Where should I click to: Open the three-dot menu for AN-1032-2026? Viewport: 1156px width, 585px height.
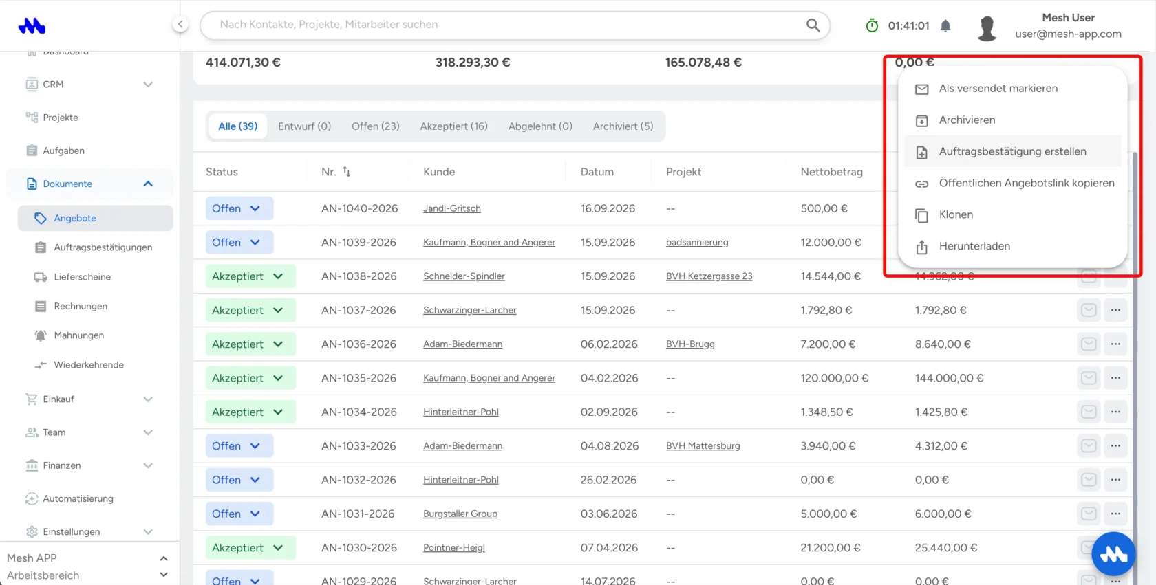[1115, 479]
